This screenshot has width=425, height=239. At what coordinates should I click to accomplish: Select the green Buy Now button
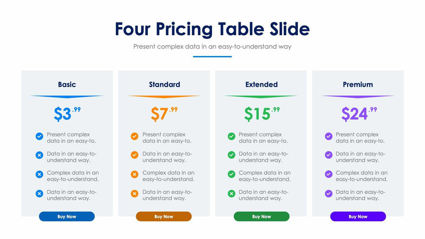click(262, 216)
